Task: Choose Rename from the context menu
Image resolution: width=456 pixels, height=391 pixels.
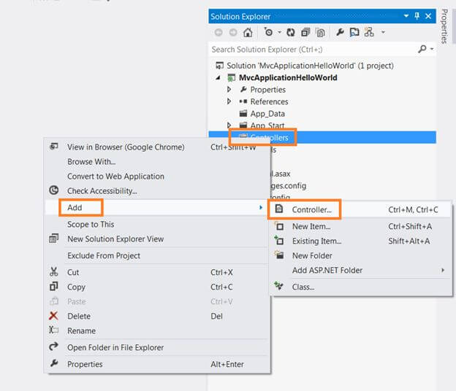Action: [158, 330]
